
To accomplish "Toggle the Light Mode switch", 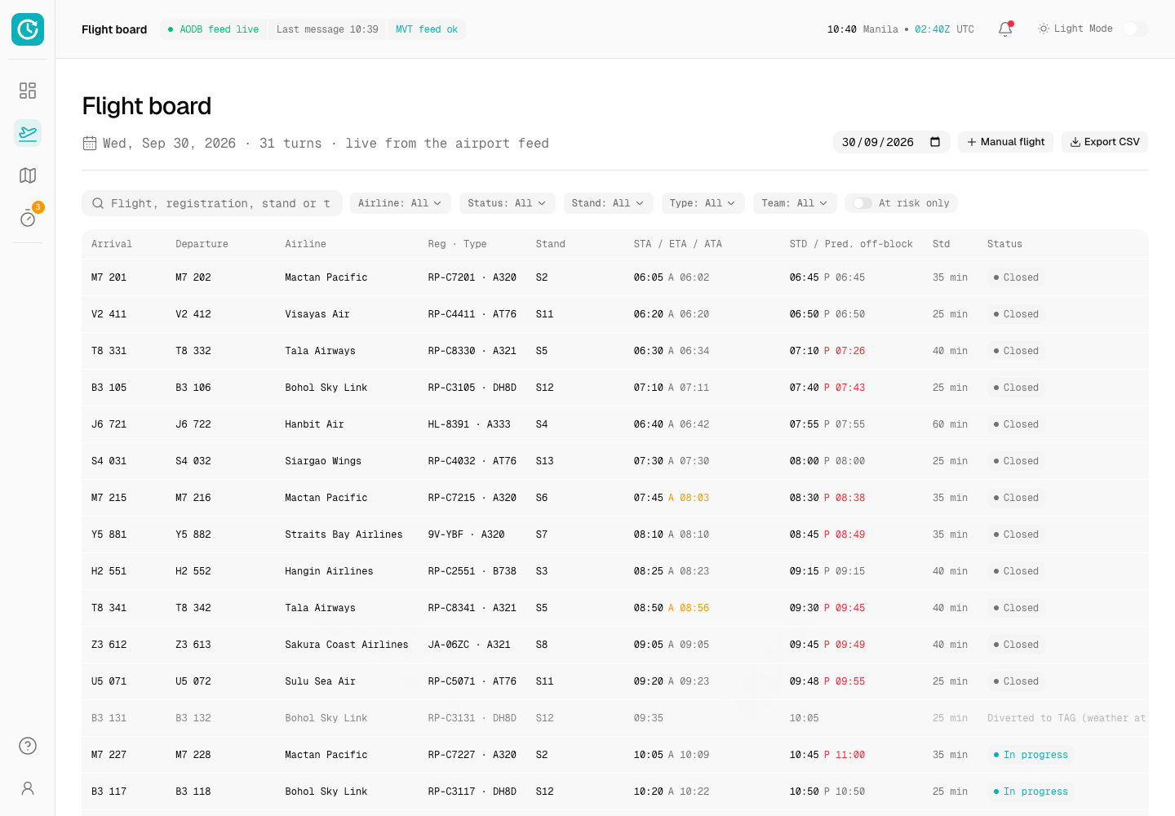I will [1135, 29].
